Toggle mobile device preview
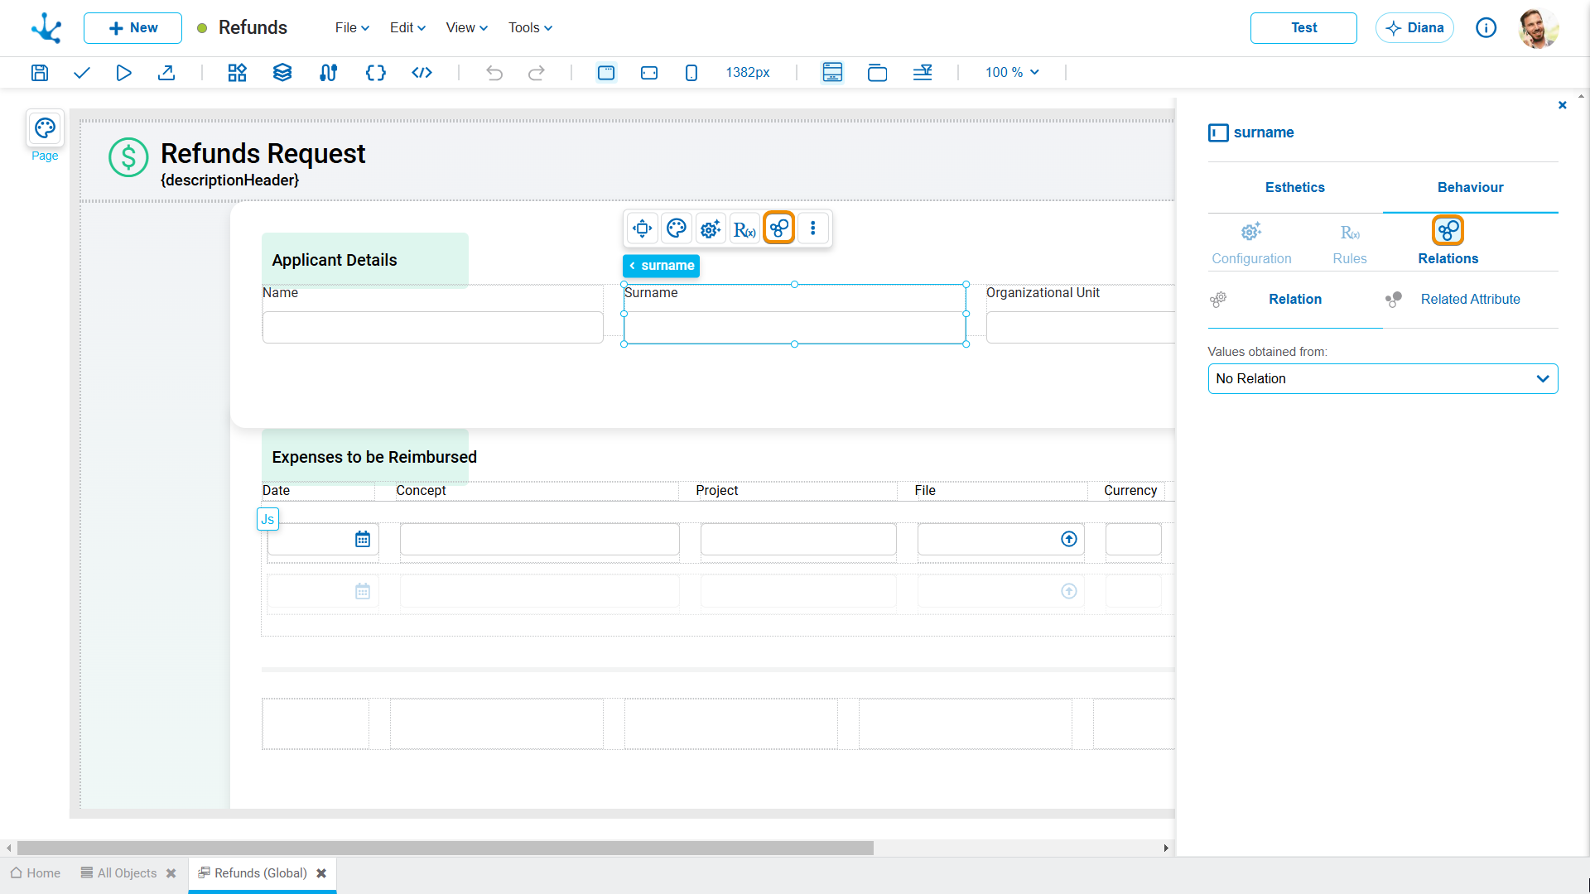This screenshot has height=894, width=1590. [x=691, y=73]
